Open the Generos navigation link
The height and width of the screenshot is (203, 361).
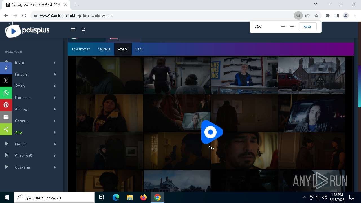tap(22, 121)
